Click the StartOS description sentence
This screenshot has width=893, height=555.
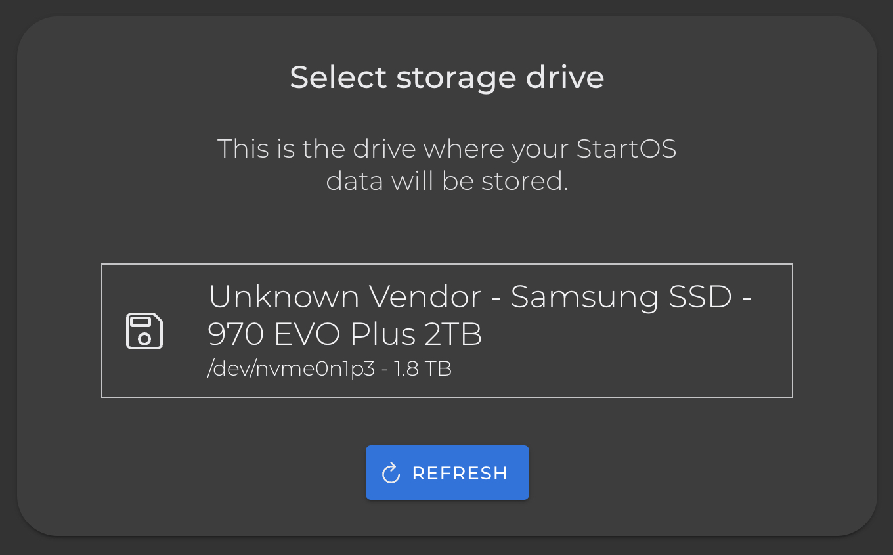pyautogui.click(x=446, y=164)
